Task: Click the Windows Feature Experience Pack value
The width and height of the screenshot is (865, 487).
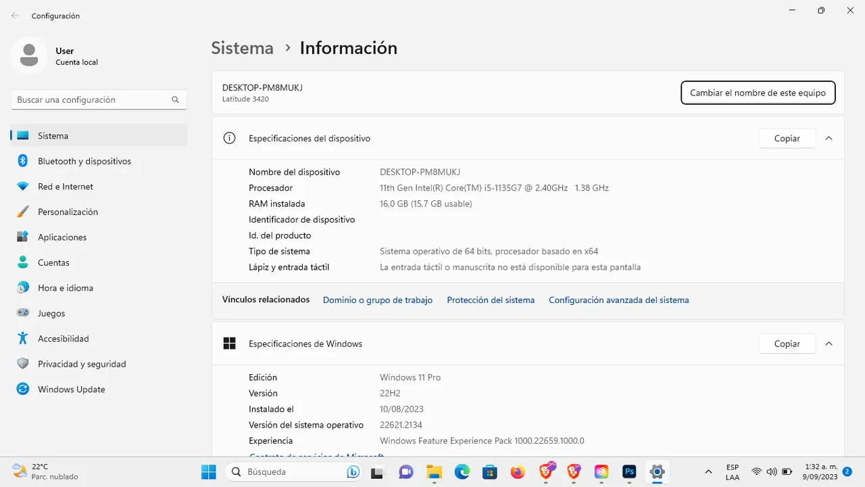Action: tap(482, 441)
